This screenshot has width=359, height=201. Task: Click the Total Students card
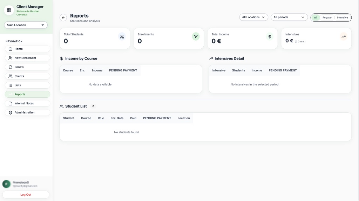(x=95, y=39)
